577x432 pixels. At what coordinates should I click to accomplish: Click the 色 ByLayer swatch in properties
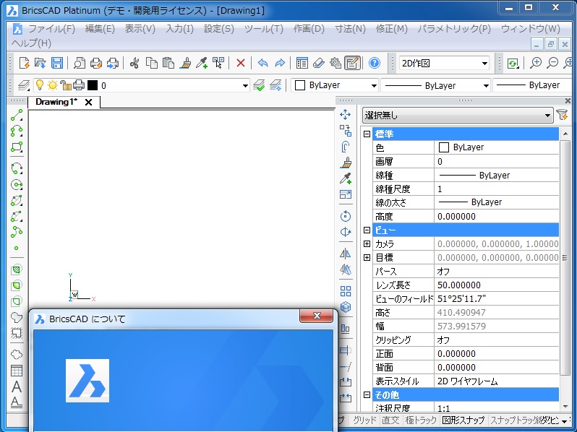[444, 147]
